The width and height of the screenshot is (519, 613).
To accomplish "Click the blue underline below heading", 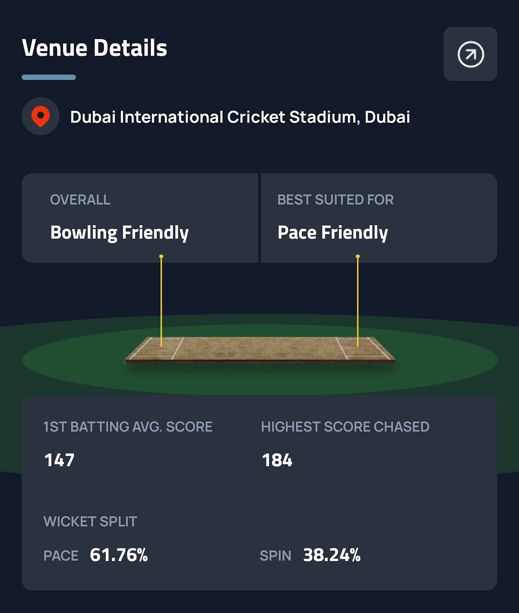I will [x=49, y=77].
